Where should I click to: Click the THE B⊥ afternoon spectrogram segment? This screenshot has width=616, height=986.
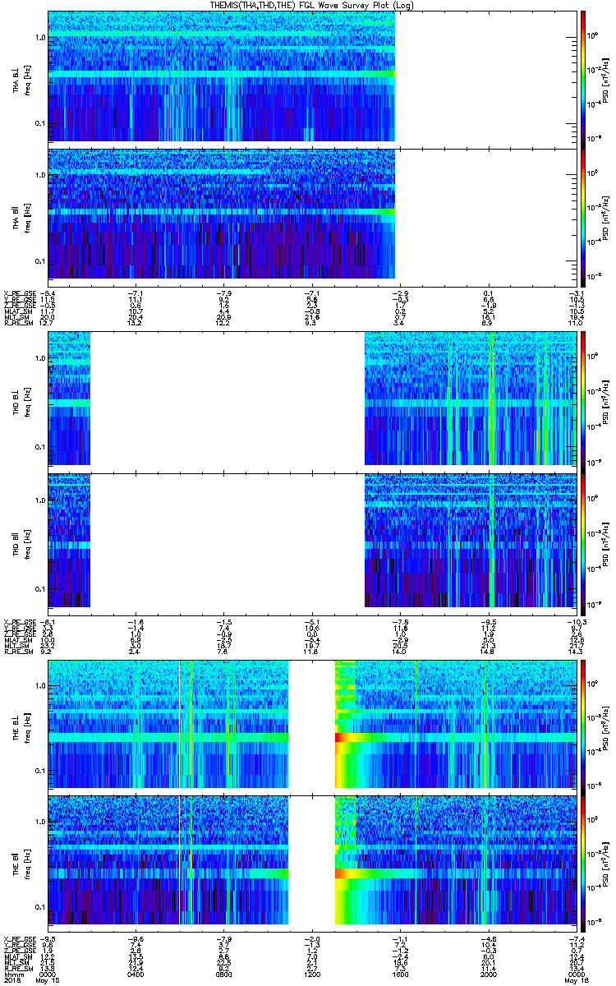(455, 724)
